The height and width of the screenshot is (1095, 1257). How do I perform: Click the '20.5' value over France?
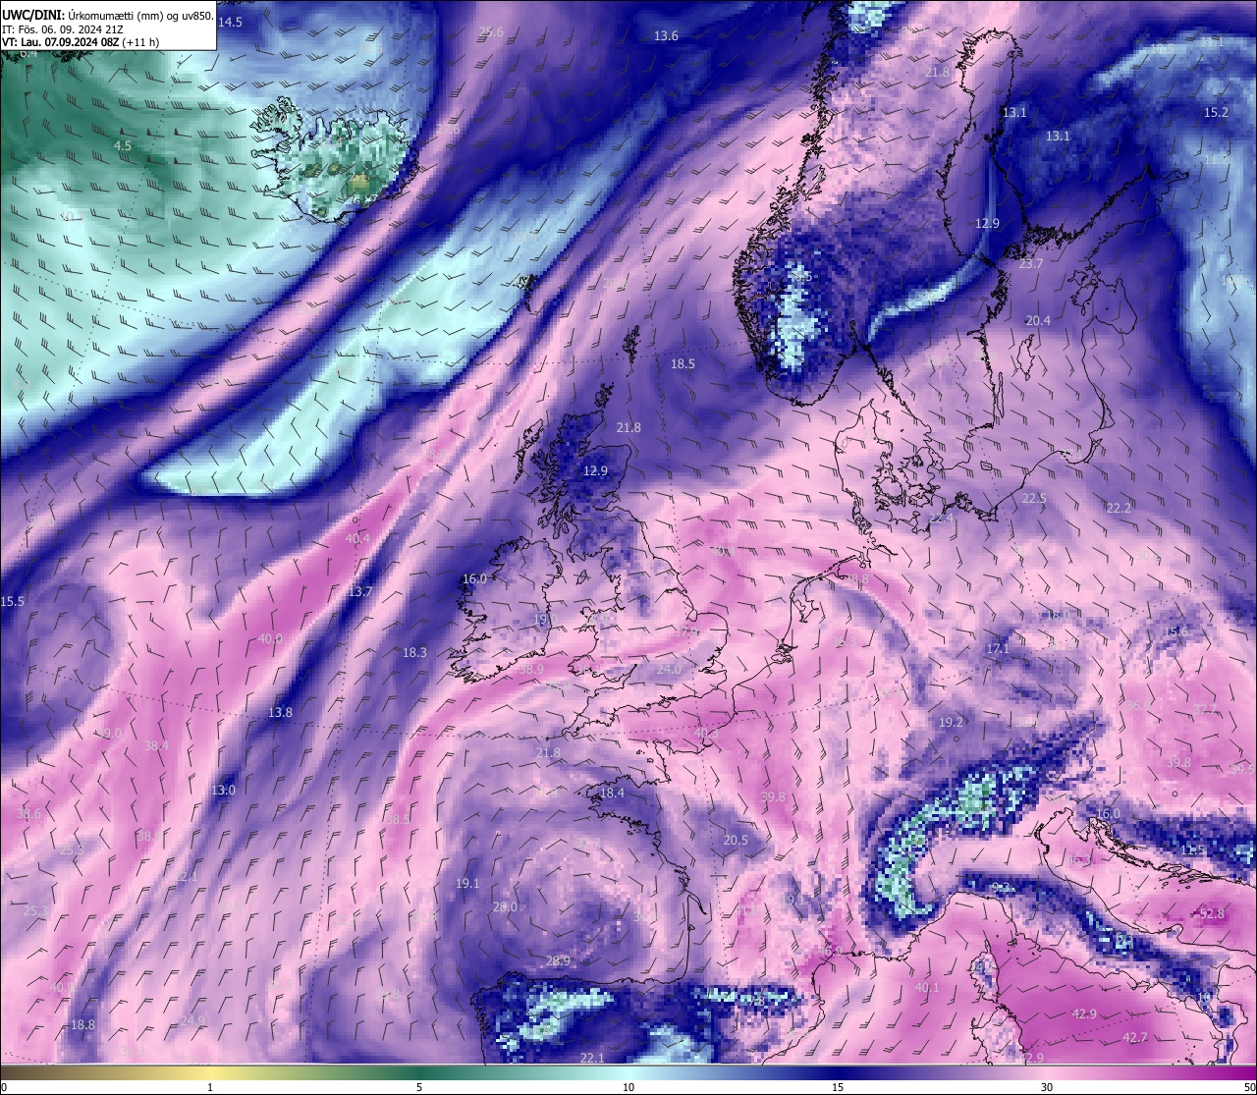pyautogui.click(x=736, y=840)
